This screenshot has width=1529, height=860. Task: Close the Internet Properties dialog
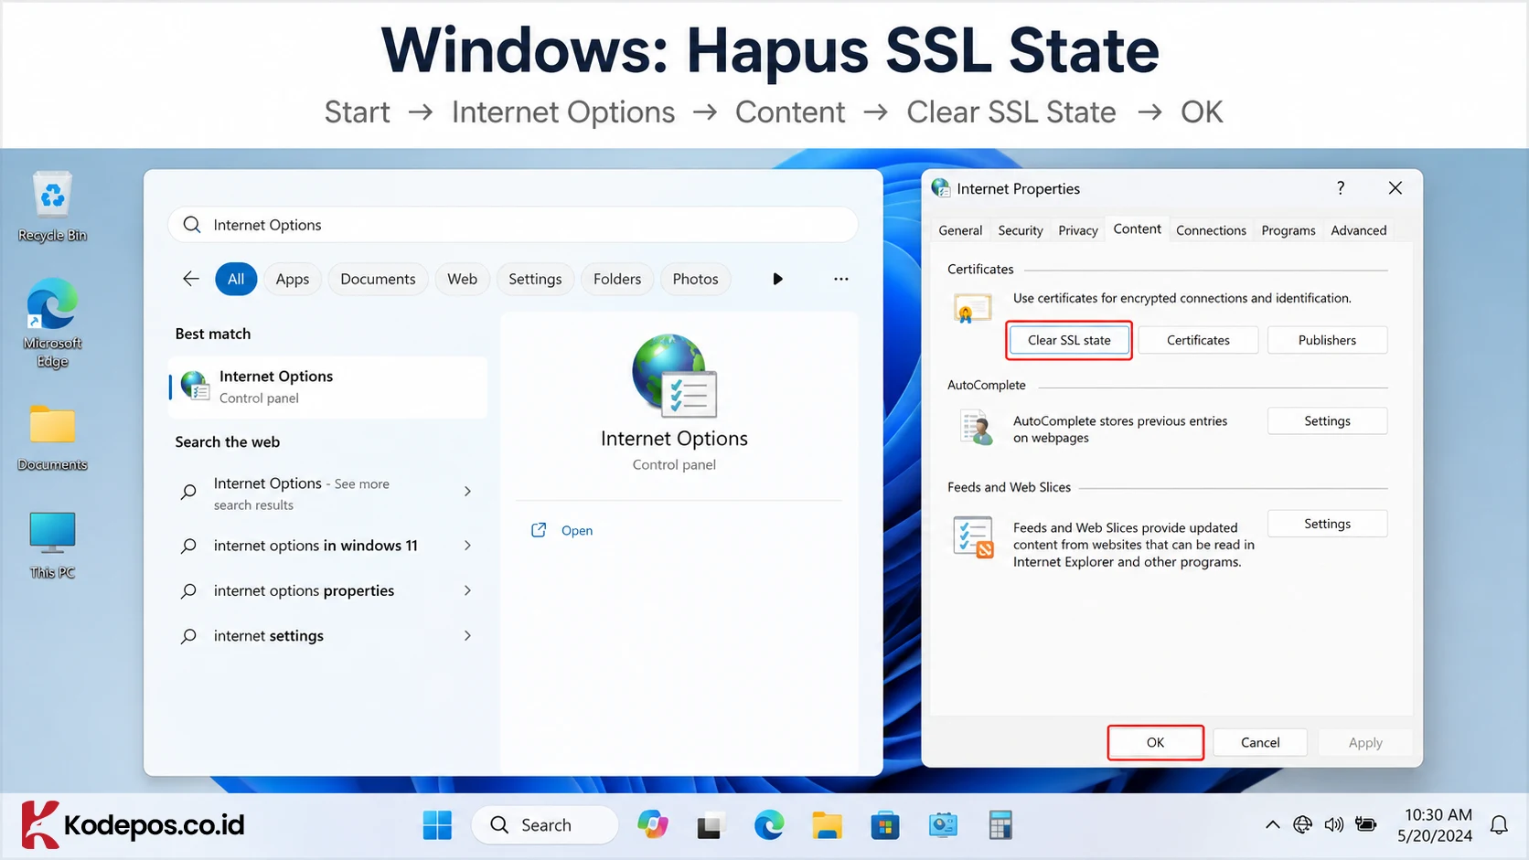[1395, 187]
